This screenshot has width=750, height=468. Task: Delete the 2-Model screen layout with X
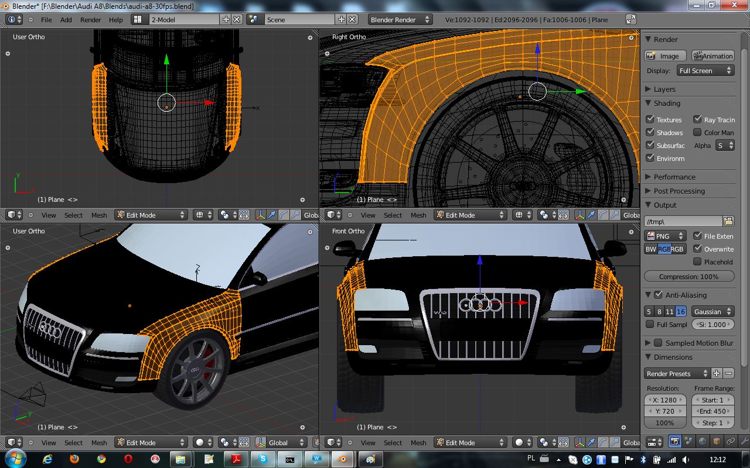237,19
